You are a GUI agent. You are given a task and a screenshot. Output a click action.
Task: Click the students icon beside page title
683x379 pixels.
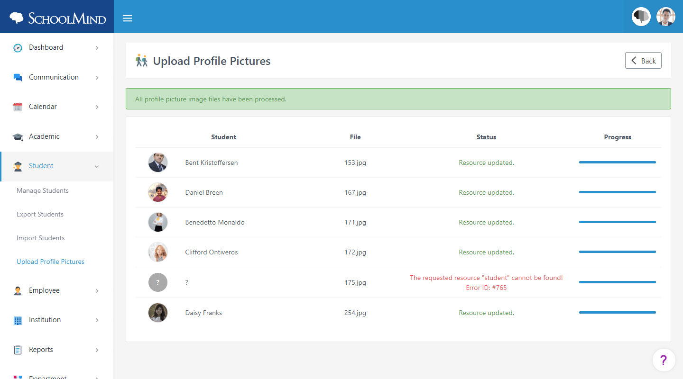(x=141, y=61)
